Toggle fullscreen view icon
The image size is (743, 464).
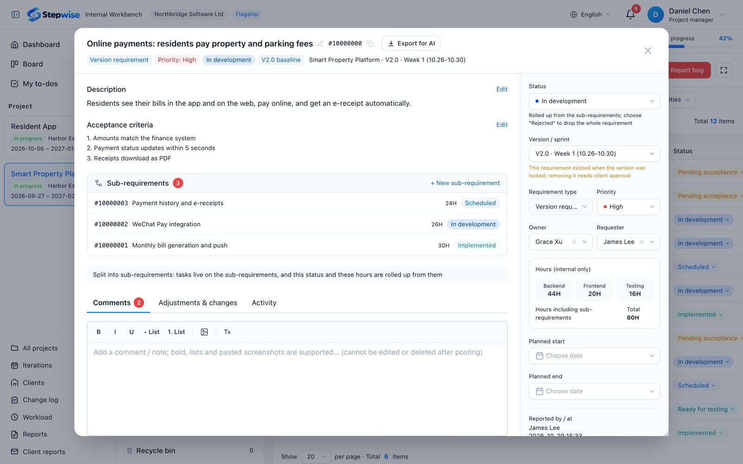[723, 70]
